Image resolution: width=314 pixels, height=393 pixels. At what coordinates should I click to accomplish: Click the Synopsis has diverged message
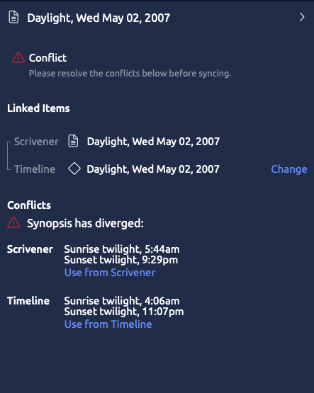click(x=85, y=223)
